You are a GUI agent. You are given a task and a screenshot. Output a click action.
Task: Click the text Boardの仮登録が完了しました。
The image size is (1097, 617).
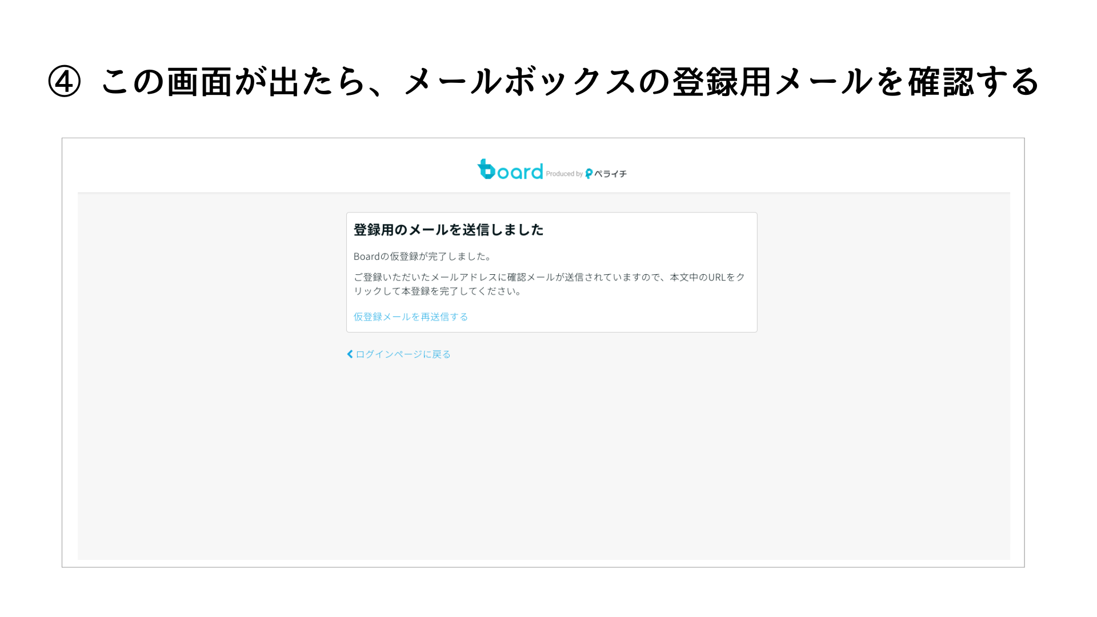point(423,257)
